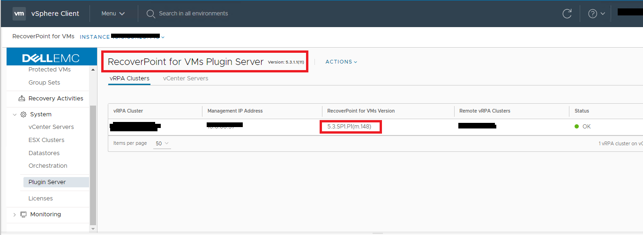The image size is (643, 235).
Task: Switch to the vRPA Clusters tab
Action: point(129,78)
